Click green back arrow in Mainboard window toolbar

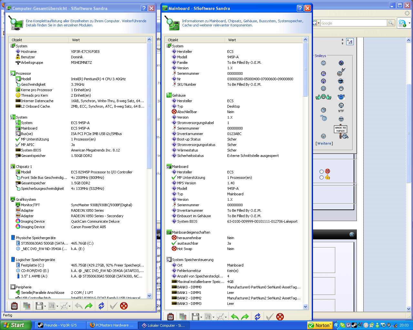click(235, 317)
